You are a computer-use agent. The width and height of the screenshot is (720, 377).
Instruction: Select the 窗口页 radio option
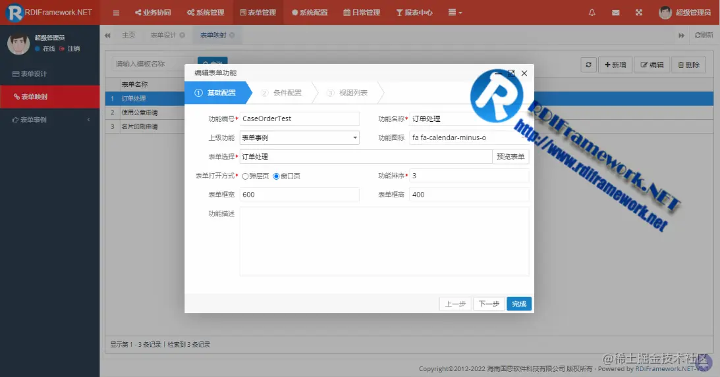click(x=277, y=176)
